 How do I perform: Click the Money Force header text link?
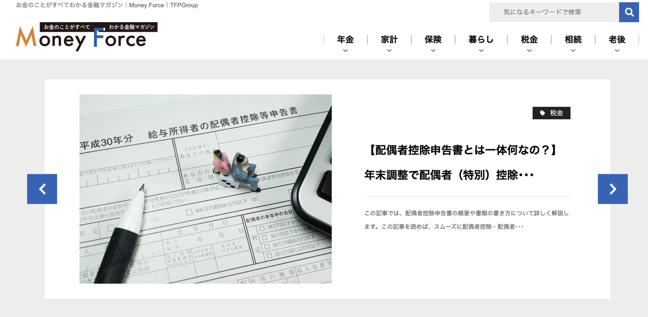click(146, 5)
